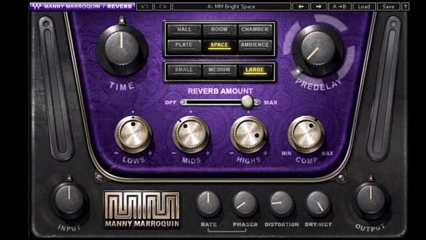Click the Dry/Wet knob

(318, 204)
